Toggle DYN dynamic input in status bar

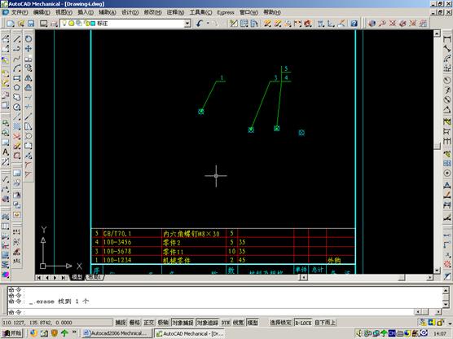(x=226, y=323)
